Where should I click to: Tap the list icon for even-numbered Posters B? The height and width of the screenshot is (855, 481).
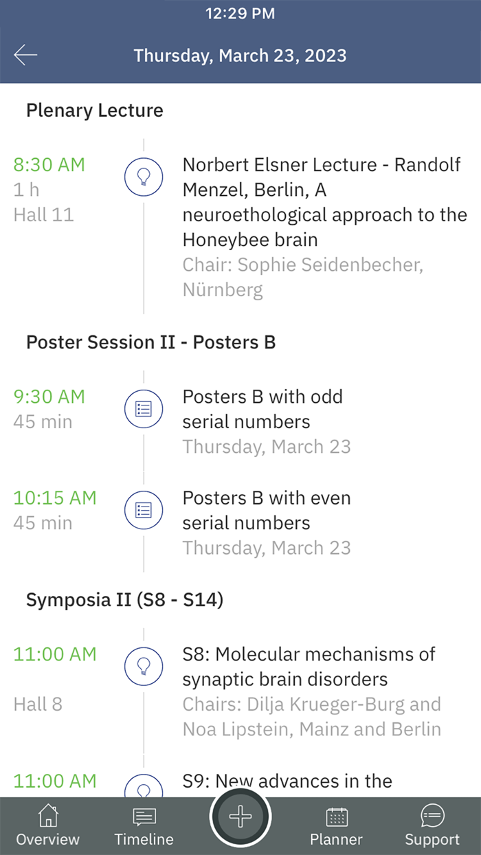144,510
